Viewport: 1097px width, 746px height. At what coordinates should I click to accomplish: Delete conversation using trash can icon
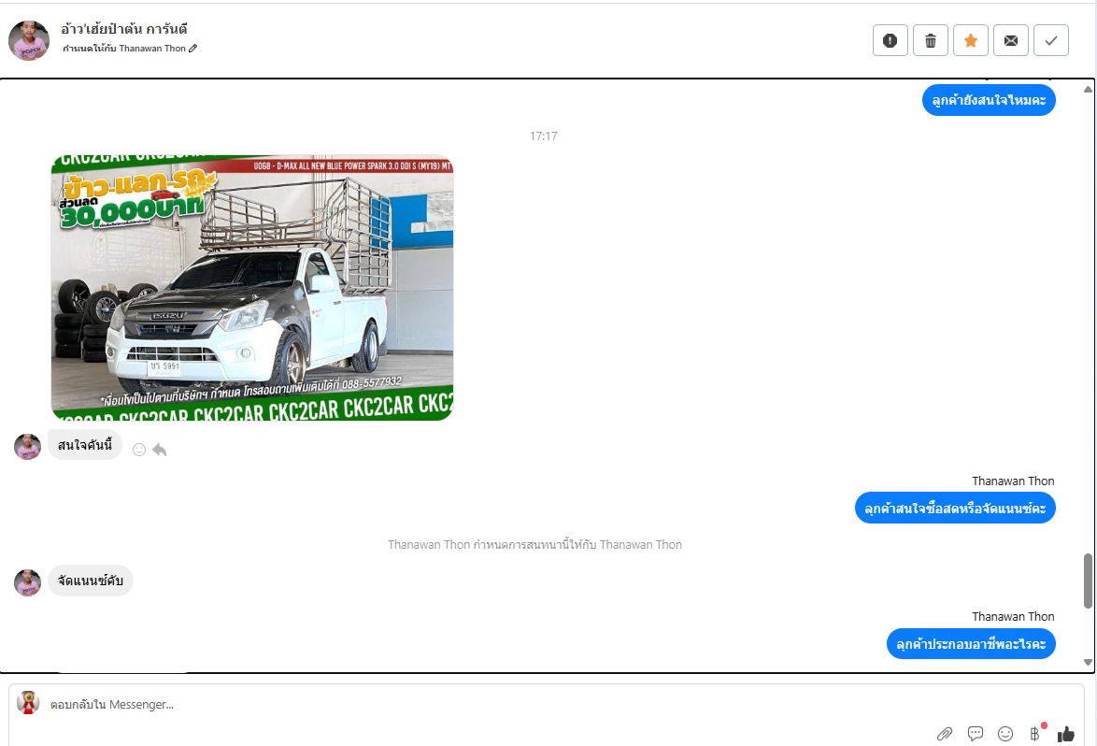click(931, 40)
